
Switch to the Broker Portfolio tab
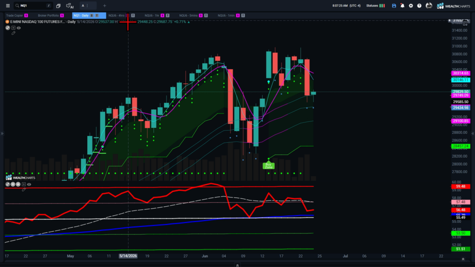pos(48,15)
